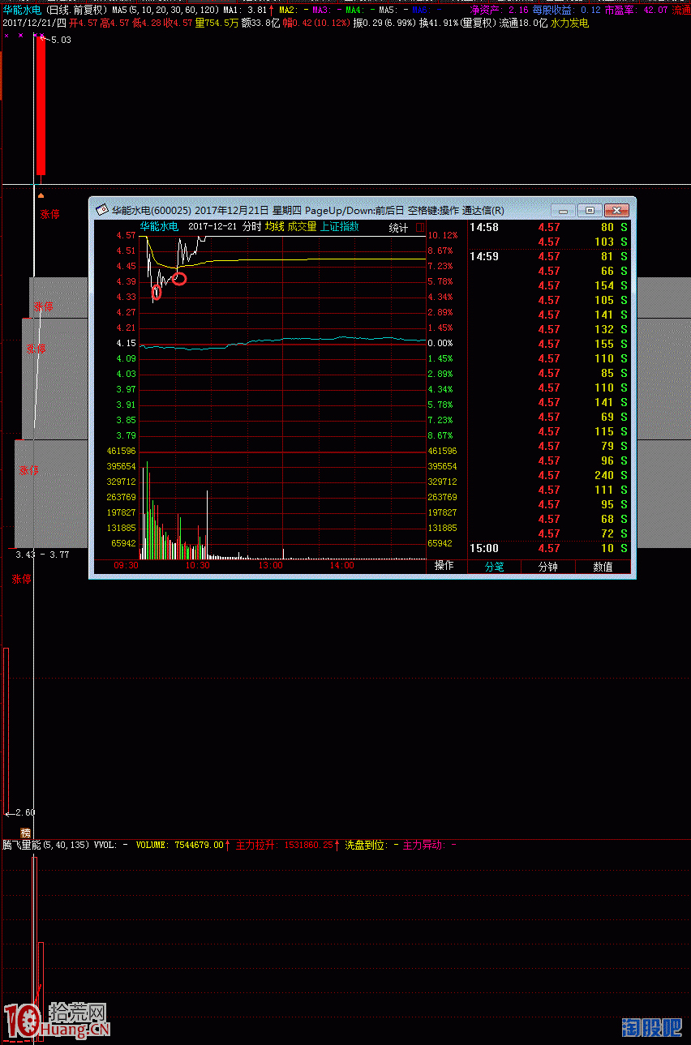This screenshot has width=691, height=1045.
Task: Toggle the small box beside 统计
Action: [420, 228]
